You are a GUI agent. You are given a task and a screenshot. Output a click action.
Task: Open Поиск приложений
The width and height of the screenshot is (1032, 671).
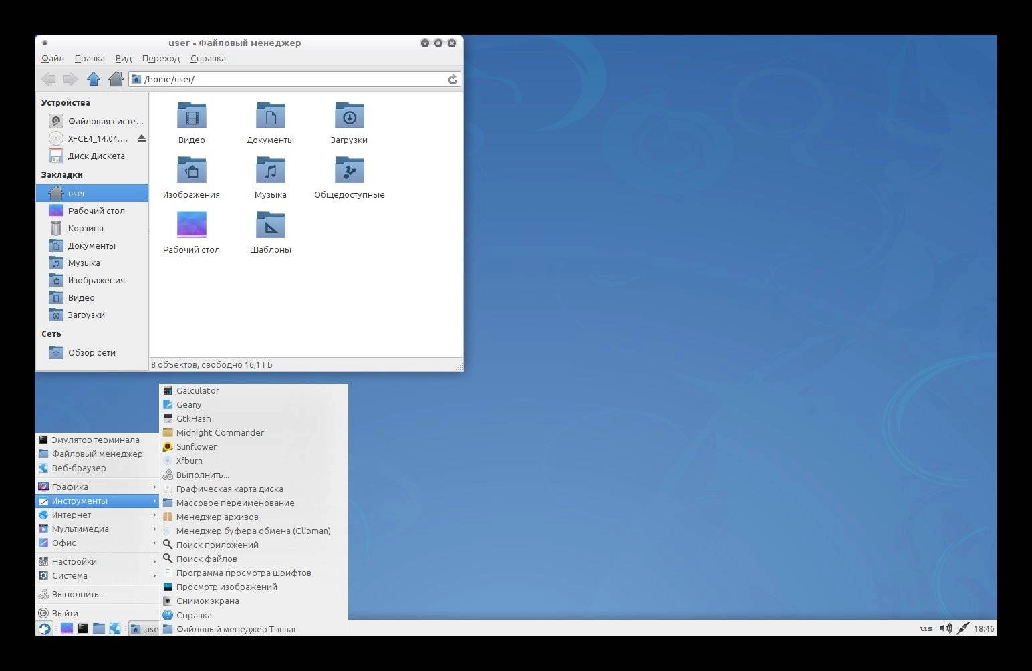[x=253, y=545]
